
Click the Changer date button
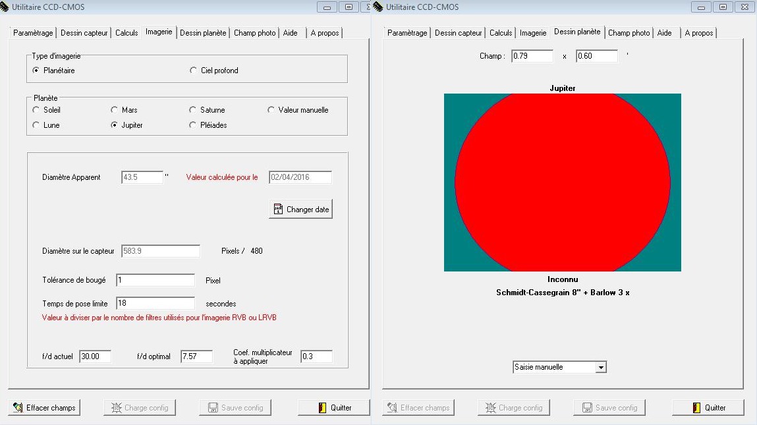tap(301, 209)
